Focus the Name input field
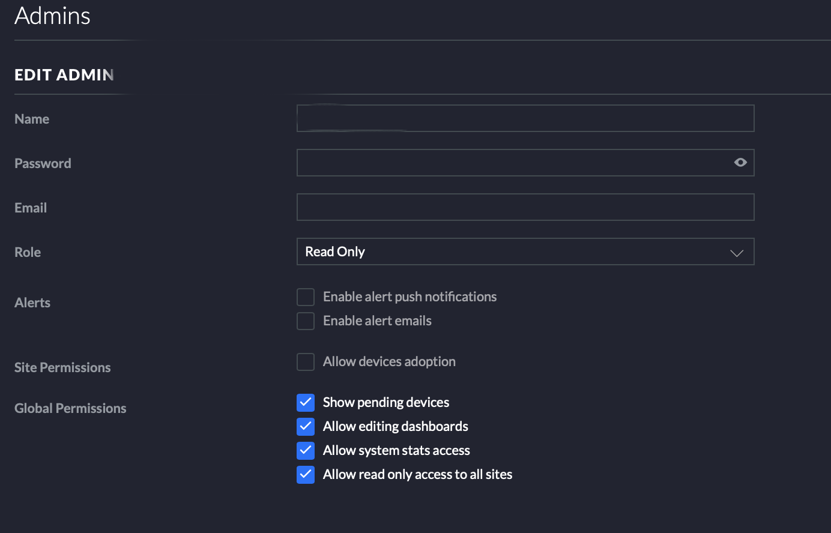This screenshot has height=533, width=831. coord(525,119)
